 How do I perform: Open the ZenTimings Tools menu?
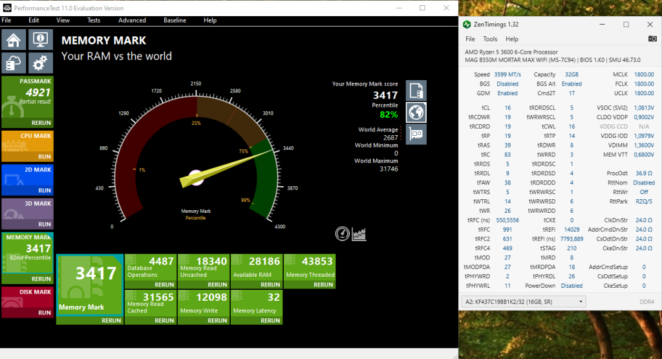(490, 39)
